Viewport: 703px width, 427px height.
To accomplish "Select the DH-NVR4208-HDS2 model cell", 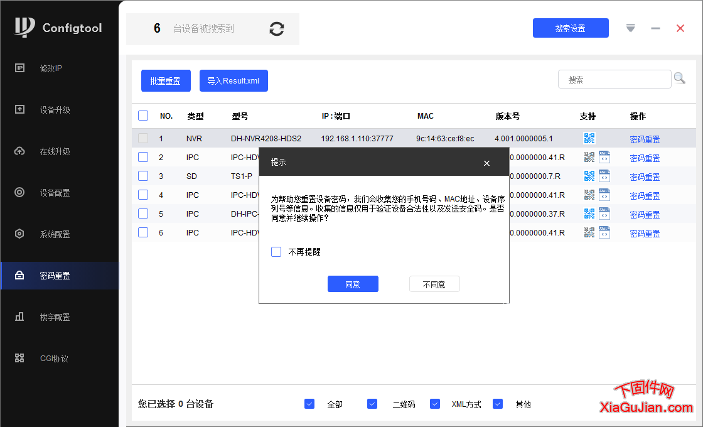I will tap(266, 139).
